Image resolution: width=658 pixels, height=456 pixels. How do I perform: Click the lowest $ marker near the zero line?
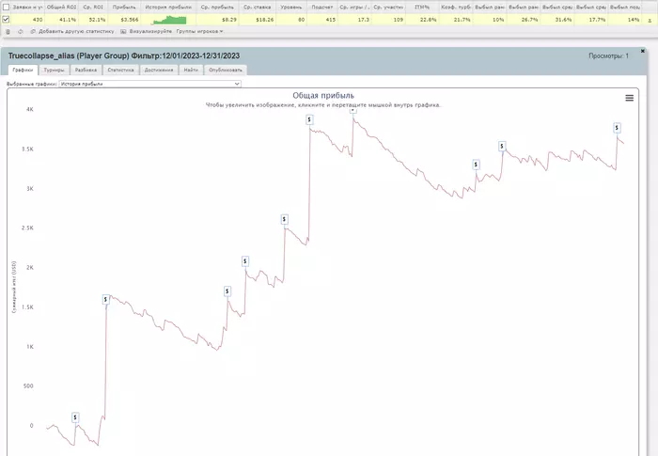coord(75,417)
